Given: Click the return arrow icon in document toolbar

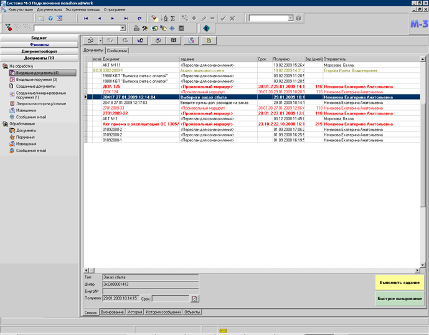Looking at the screenshot, I should (x=140, y=40).
